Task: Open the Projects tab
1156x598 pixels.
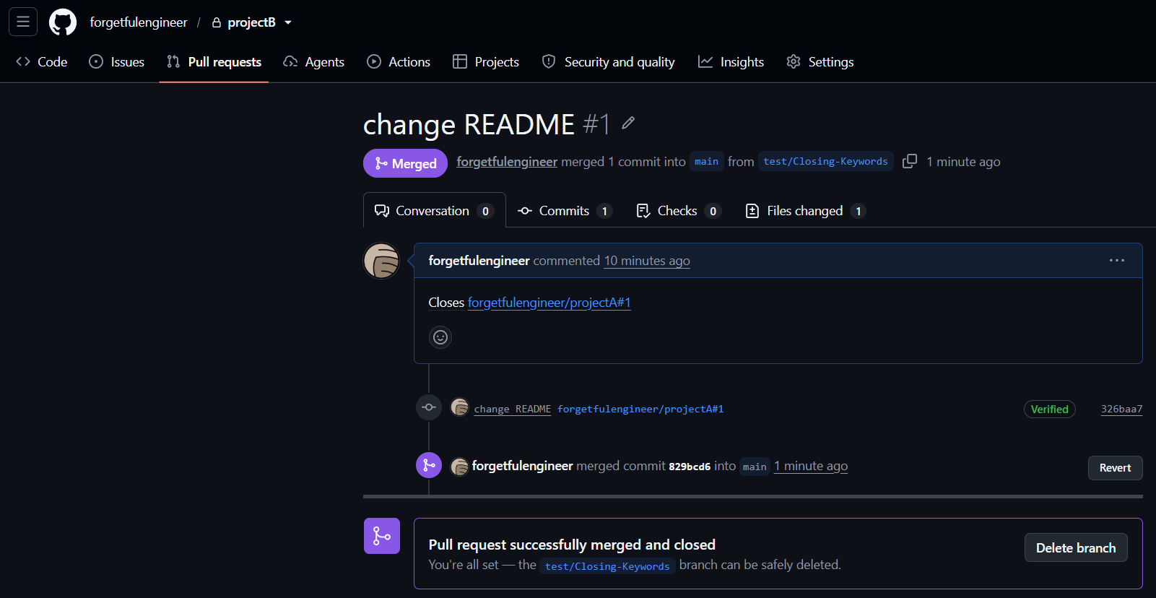Action: [x=486, y=62]
